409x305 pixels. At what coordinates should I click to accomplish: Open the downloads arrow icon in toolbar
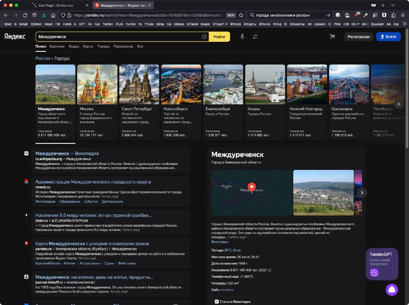click(x=44, y=15)
